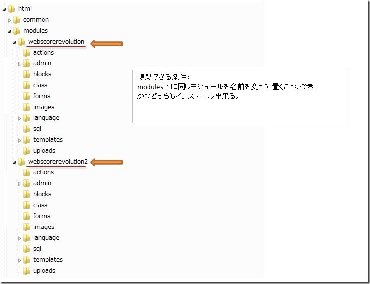Click class folder icon under webscorerevolution
Image resolution: width=370 pixels, height=284 pixels.
(x=26, y=85)
